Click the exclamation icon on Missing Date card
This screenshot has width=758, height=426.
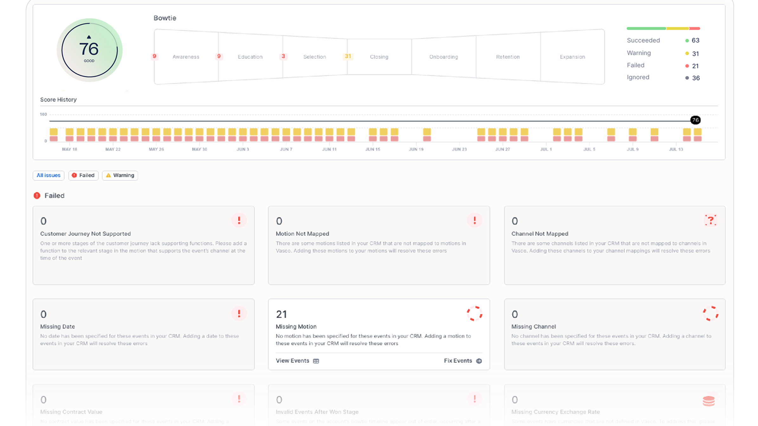tap(239, 314)
